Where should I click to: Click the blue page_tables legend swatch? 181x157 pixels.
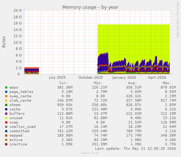(6, 92)
